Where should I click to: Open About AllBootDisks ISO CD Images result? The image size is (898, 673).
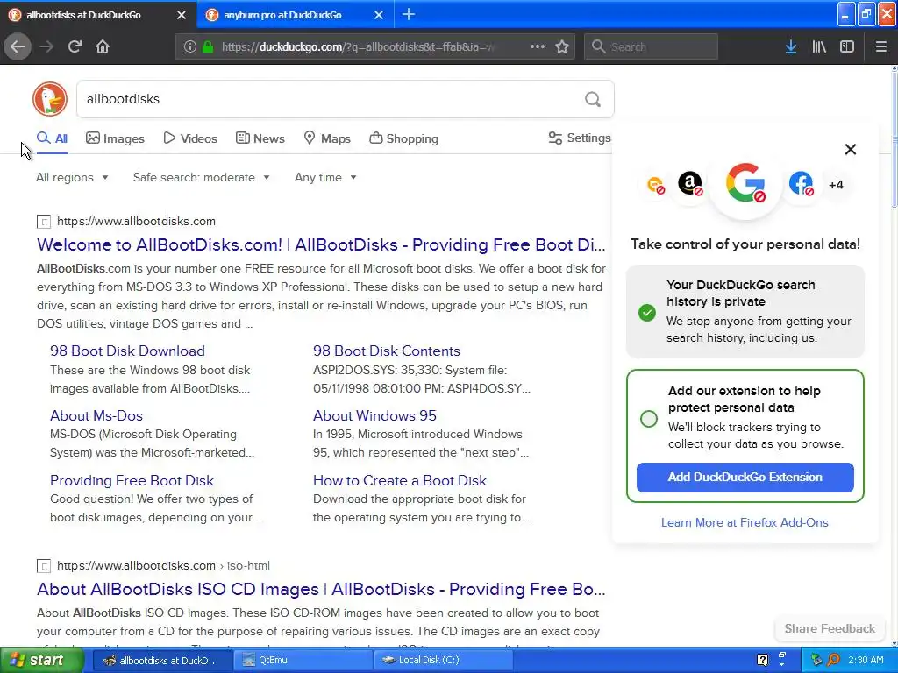point(321,590)
